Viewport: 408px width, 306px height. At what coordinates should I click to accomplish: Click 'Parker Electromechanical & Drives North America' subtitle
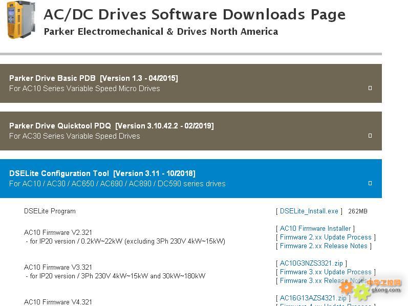[x=161, y=32]
